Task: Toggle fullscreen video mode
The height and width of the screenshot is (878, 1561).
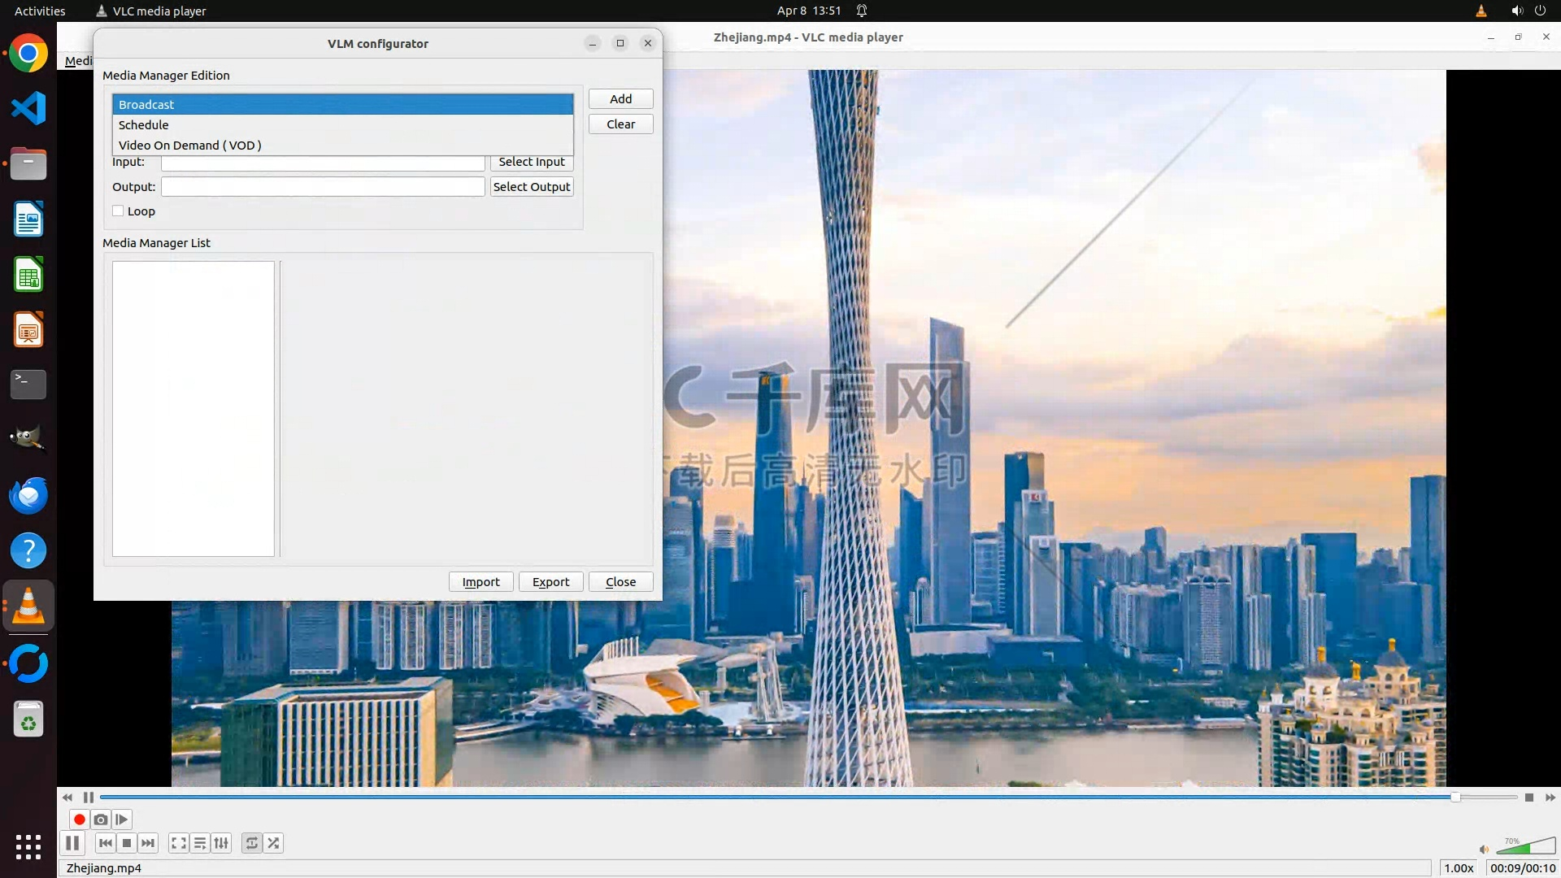Action: (179, 843)
